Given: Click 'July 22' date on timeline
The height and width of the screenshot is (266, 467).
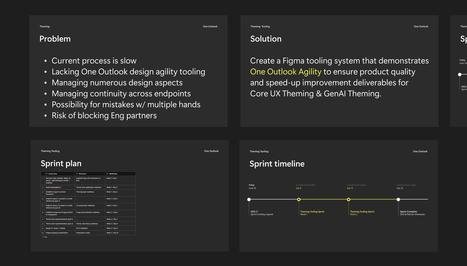Looking at the screenshot, I should point(400,188).
